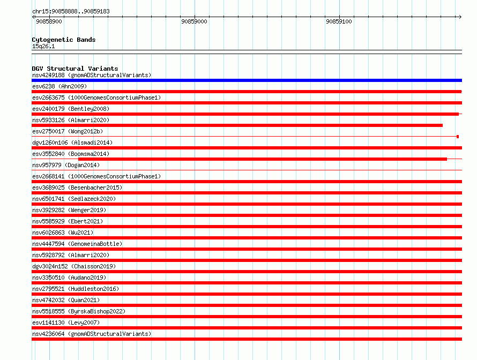477x360 pixels.
Task: Click the nsv4249188 gnomADStructuralVariants label
Action: click(92, 75)
